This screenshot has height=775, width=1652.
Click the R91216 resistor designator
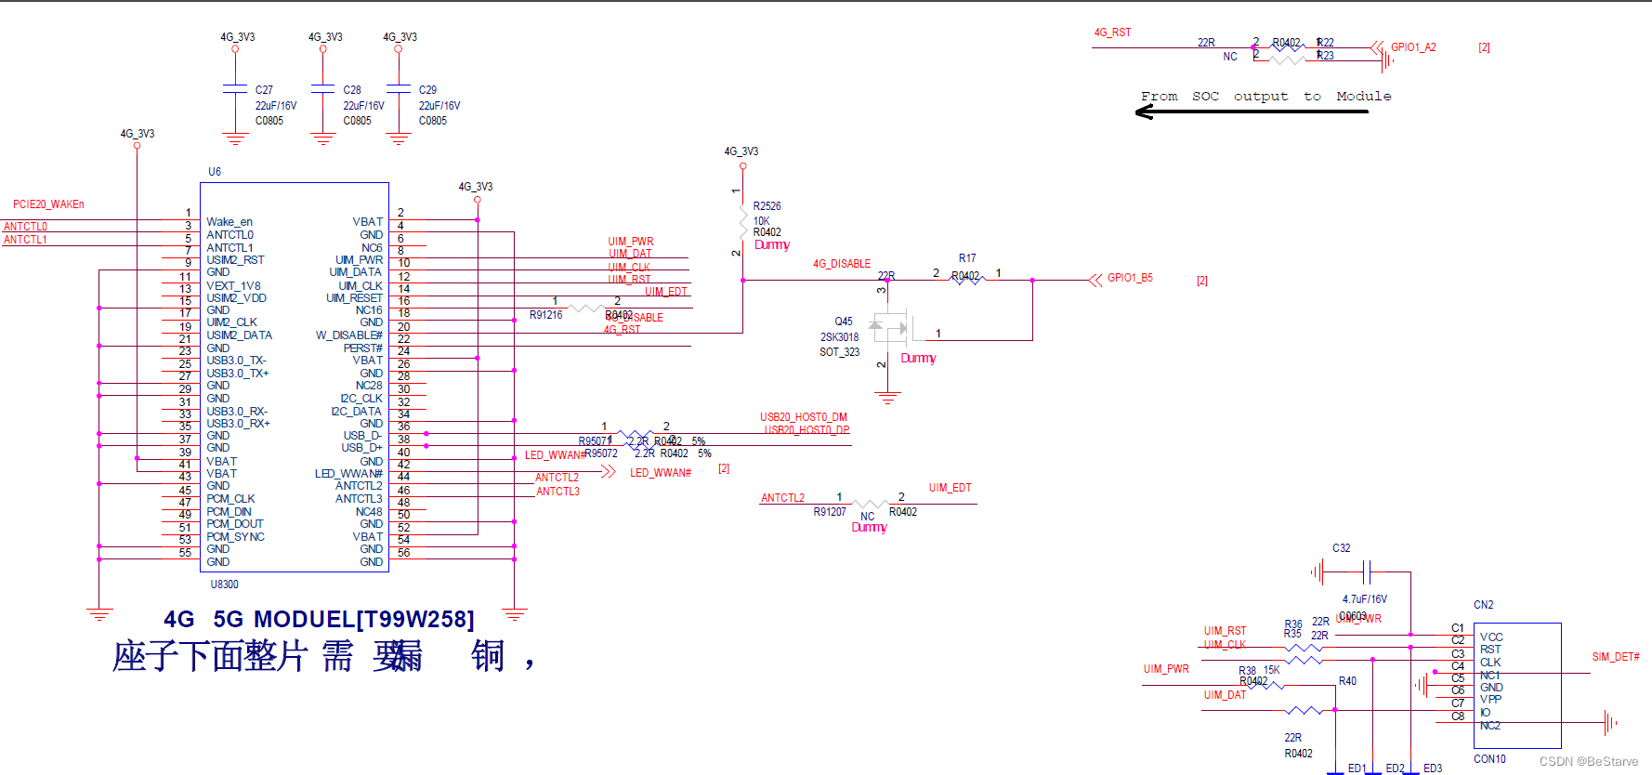[546, 315]
